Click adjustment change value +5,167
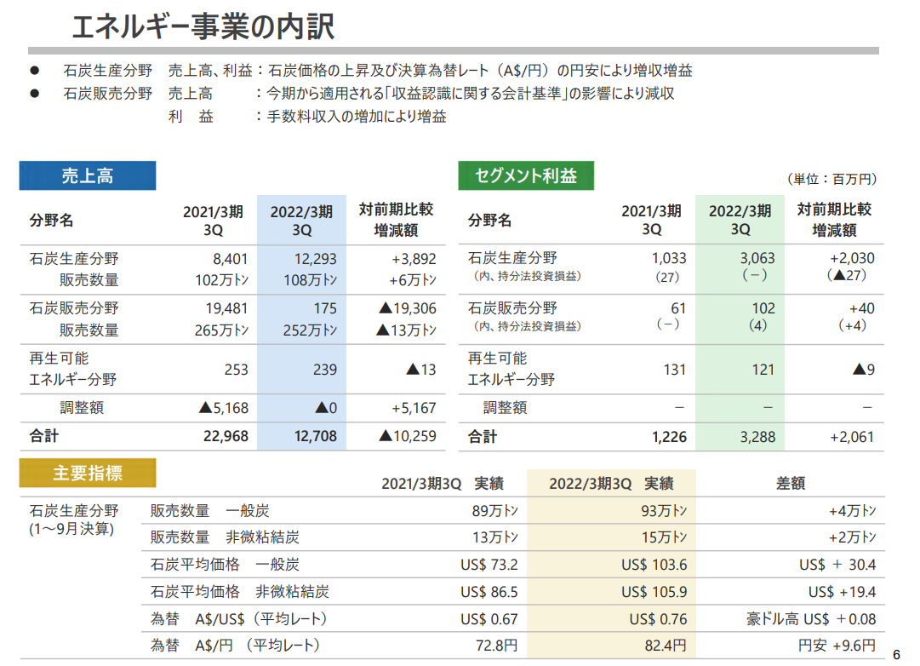 pyautogui.click(x=414, y=408)
